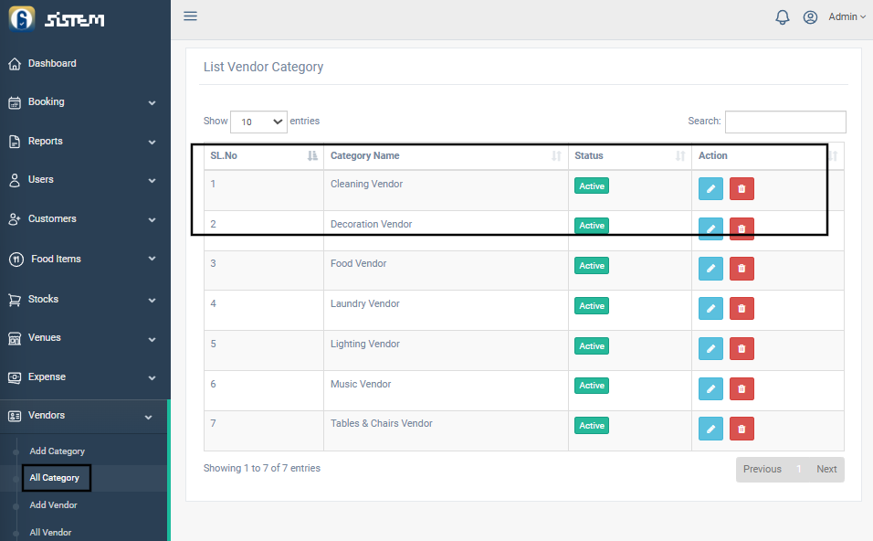This screenshot has height=541, width=873.
Task: Click the Vendors ID card icon
Action: [15, 416]
